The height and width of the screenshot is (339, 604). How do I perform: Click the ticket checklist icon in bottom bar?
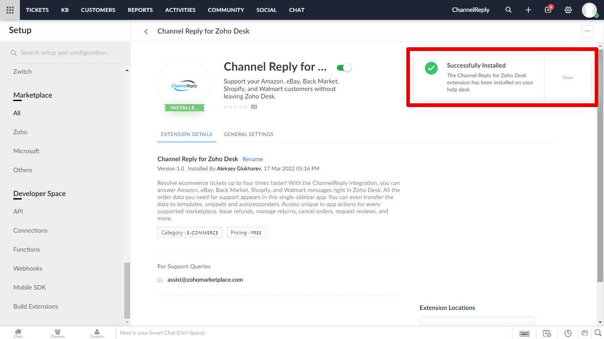click(547, 333)
